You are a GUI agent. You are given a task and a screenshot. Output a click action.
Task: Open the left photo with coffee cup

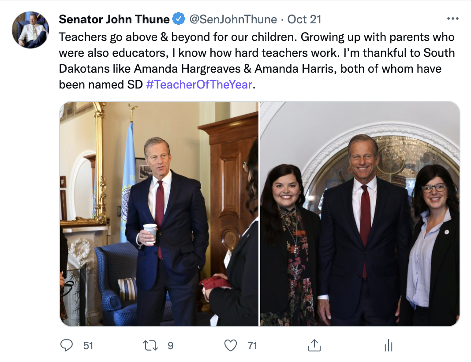(x=159, y=214)
